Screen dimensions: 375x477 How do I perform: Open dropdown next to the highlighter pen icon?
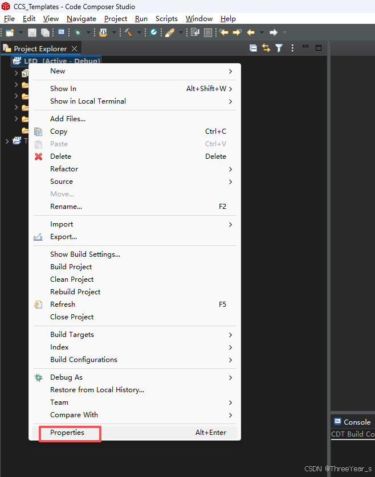181,32
